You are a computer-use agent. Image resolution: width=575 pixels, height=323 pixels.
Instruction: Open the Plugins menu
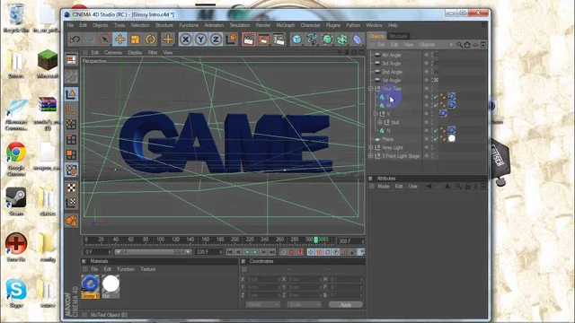(x=333, y=25)
